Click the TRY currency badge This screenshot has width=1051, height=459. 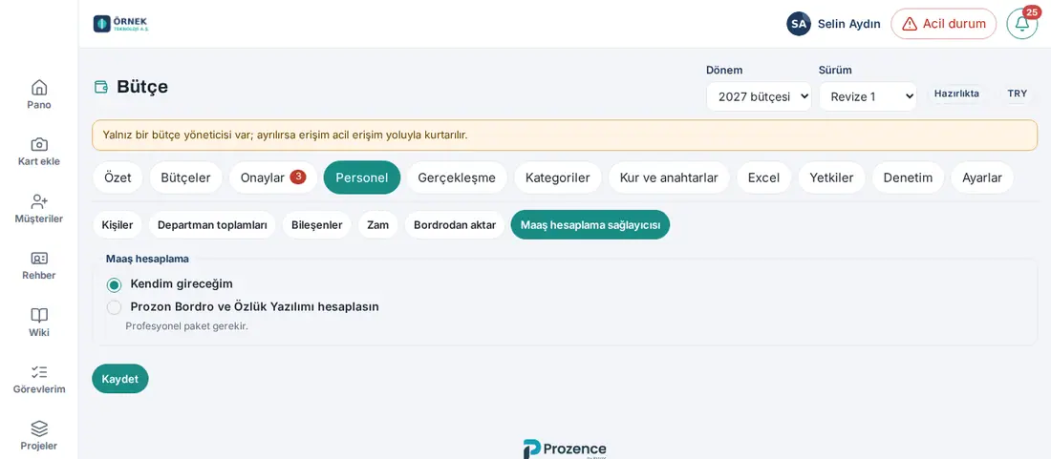point(1017,94)
